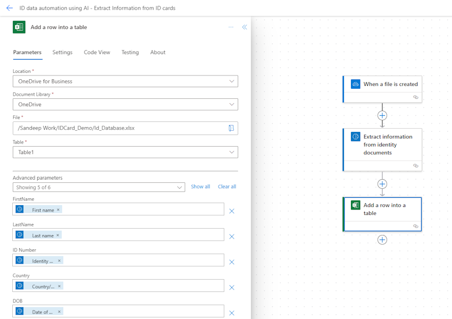Viewport: 452px width, 319px height.
Task: Click the Clear all link
Action: (x=227, y=187)
